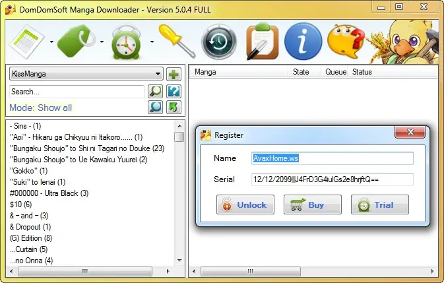Click the State column header
The width and height of the screenshot is (444, 283).
pyautogui.click(x=304, y=72)
